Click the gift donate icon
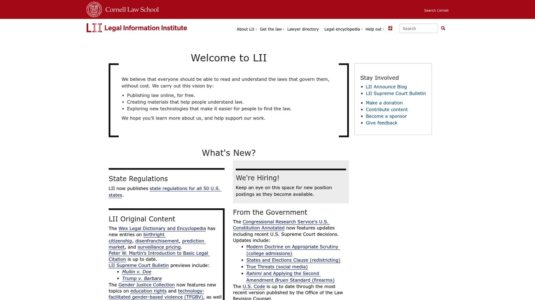This screenshot has width=535, height=300. [x=390, y=28]
